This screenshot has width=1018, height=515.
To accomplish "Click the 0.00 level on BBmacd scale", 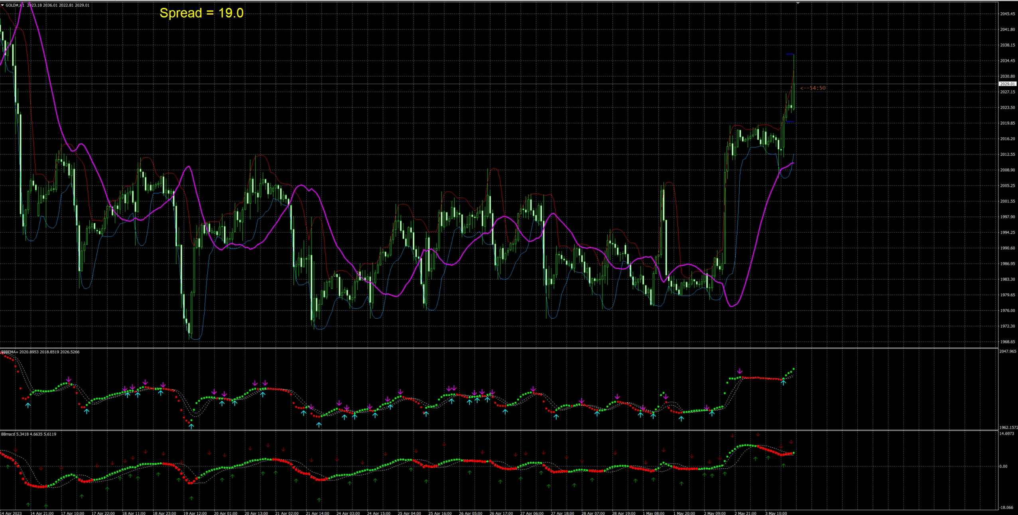I will [x=1004, y=466].
